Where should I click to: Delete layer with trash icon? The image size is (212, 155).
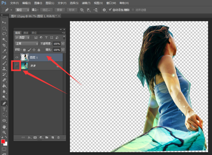(x=58, y=137)
